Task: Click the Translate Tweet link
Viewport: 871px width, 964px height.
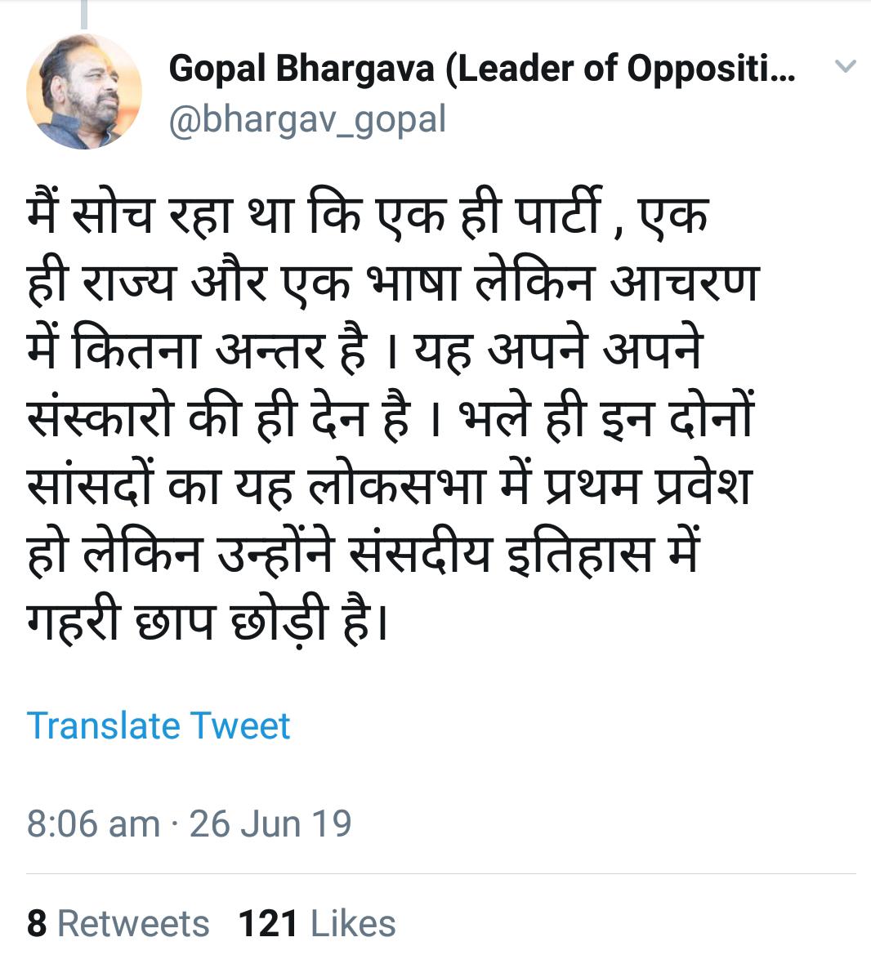Action: pos(159,725)
